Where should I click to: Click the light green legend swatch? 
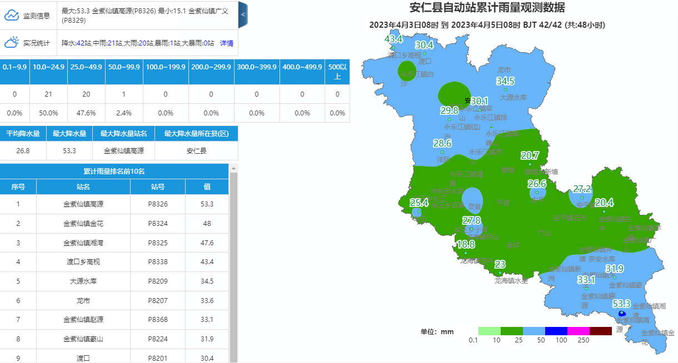point(490,331)
